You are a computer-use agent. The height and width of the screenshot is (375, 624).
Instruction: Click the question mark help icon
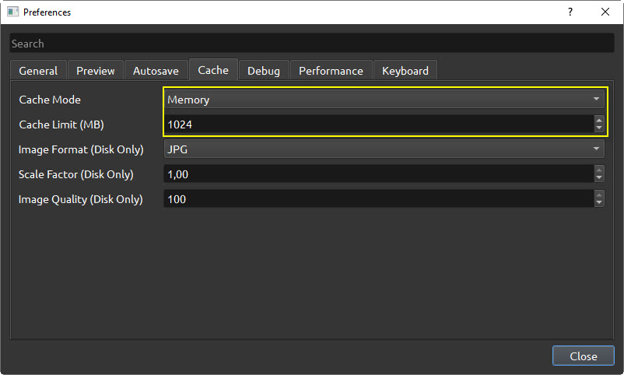pyautogui.click(x=570, y=12)
